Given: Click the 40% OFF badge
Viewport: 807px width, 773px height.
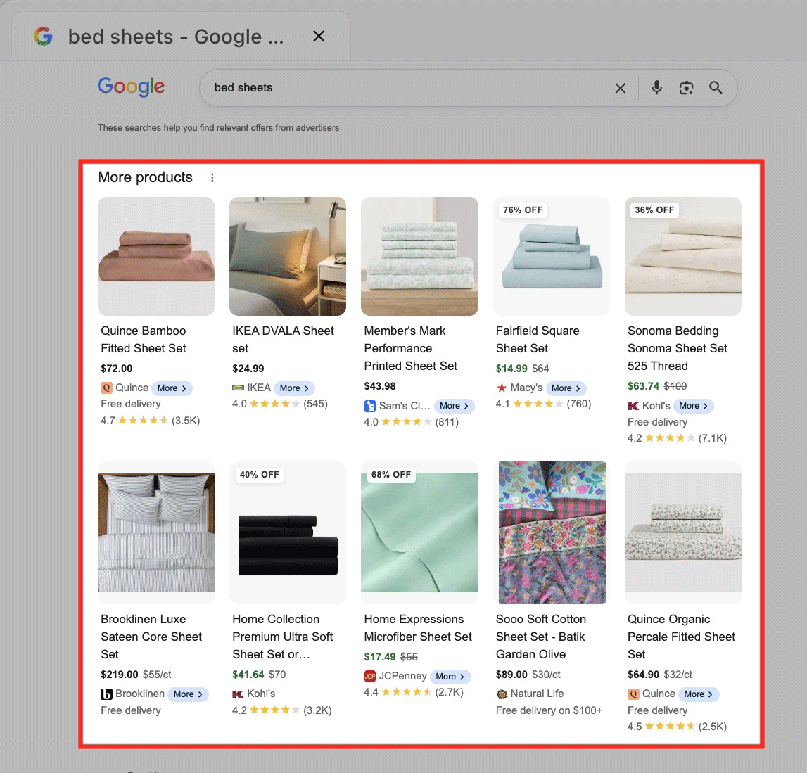Looking at the screenshot, I should (259, 475).
